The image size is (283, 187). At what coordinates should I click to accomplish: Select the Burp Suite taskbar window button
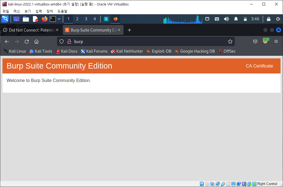[106, 19]
